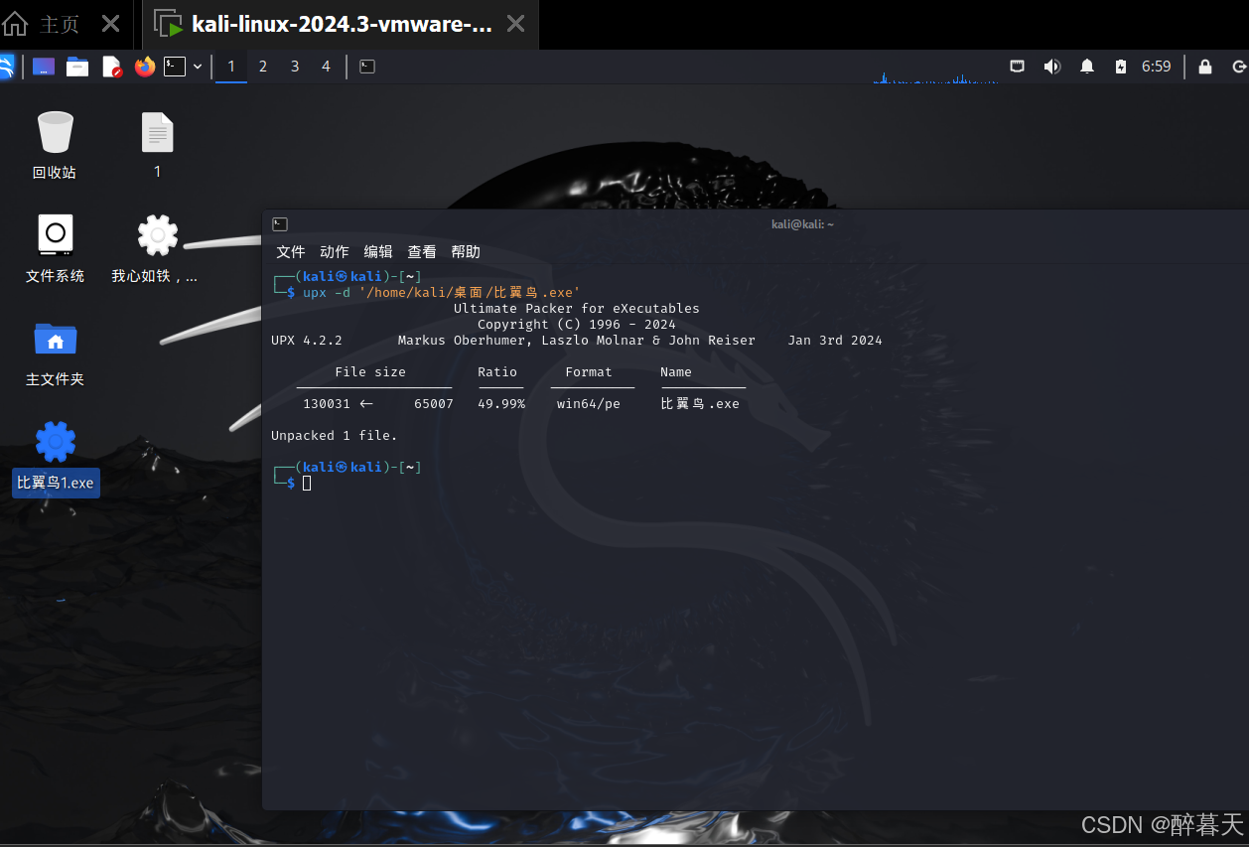
Task: Click the 49.99% ratio value
Action: pos(501,403)
